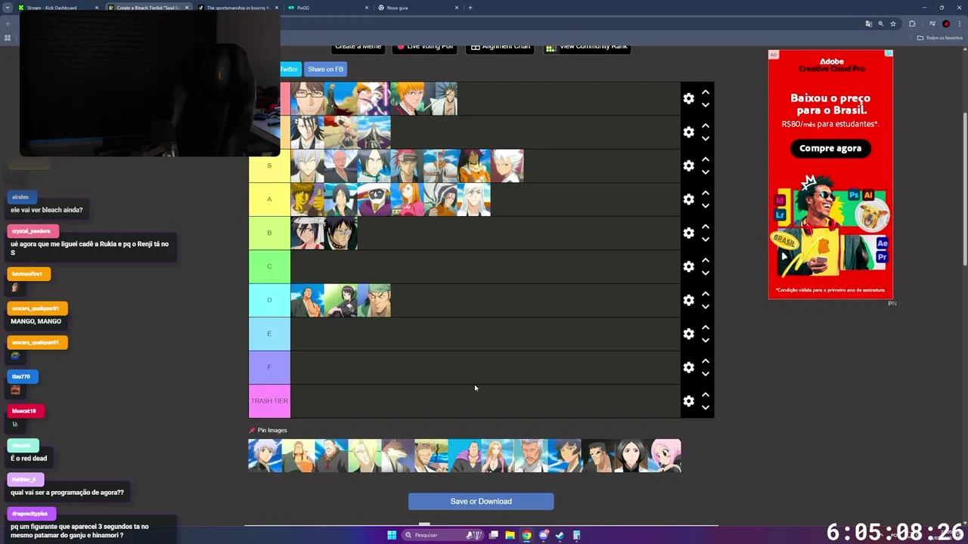The width and height of the screenshot is (968, 544).
Task: Switch to The sportsmanship in boxing tab
Action: [x=237, y=8]
